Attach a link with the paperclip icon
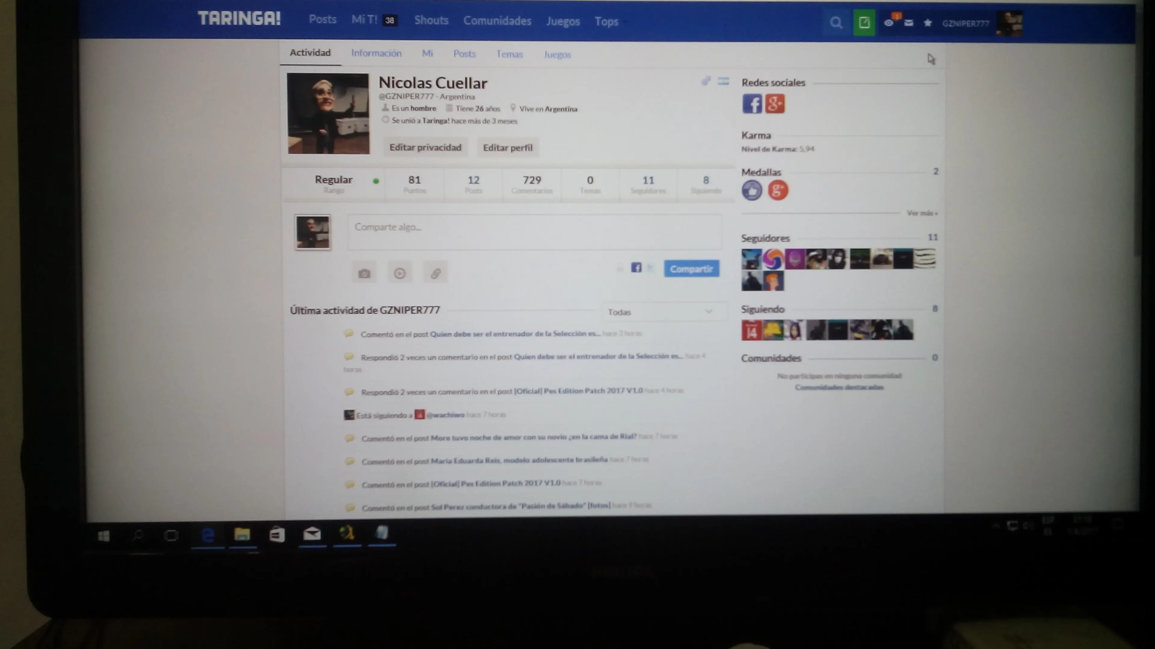Screen dimensions: 1155x649 (x=435, y=273)
